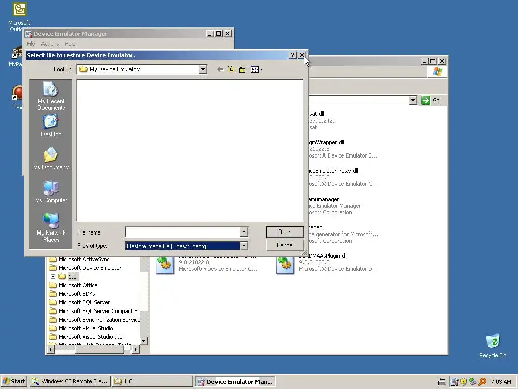
Task: Select the qmWrapper.dll file name
Action: [327, 142]
